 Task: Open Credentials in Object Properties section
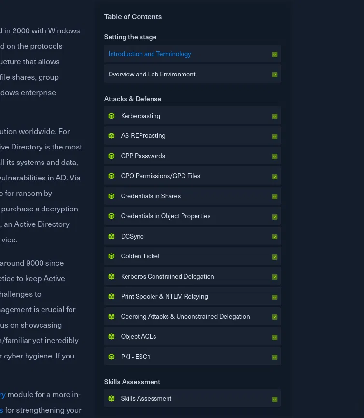point(166,216)
